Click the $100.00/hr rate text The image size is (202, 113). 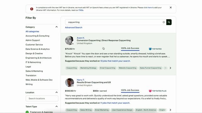pos(70,91)
